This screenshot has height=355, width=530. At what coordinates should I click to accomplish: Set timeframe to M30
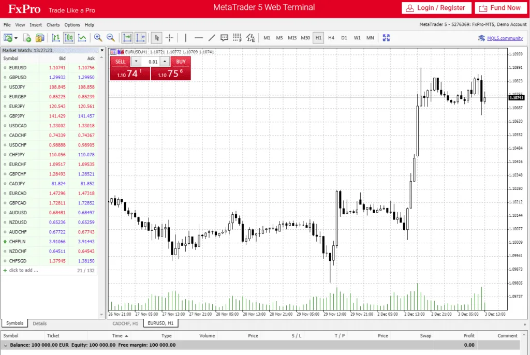[x=305, y=38]
